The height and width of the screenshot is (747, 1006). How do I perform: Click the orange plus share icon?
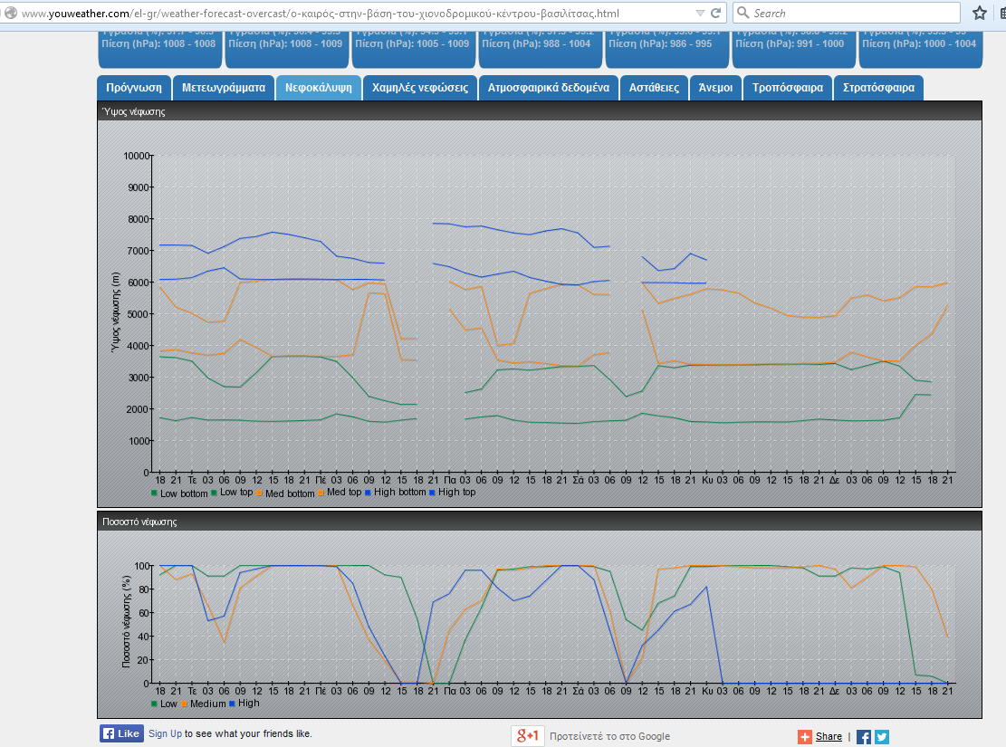click(805, 737)
